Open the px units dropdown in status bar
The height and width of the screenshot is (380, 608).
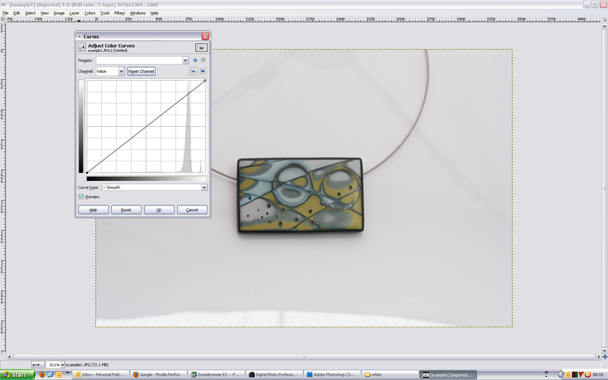point(36,364)
